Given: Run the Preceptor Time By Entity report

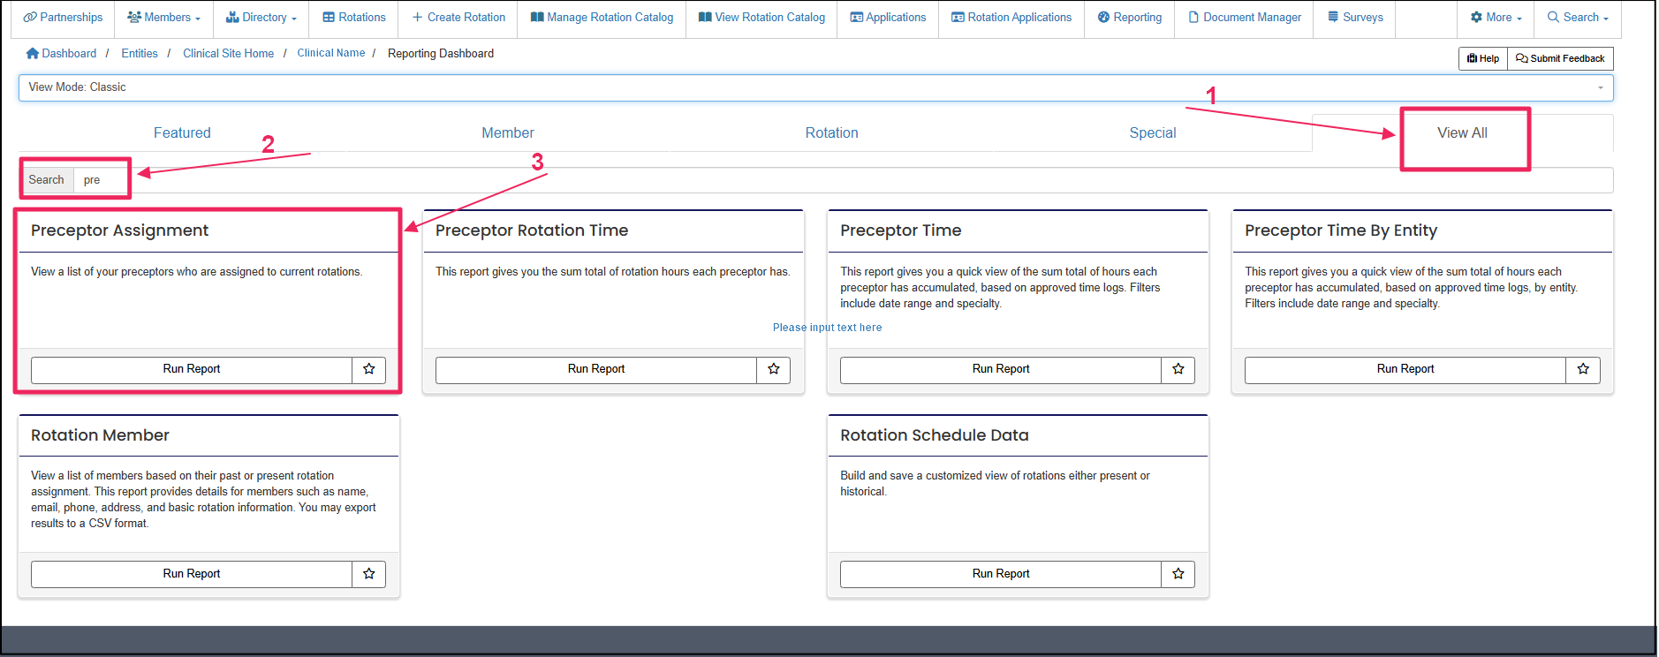Looking at the screenshot, I should point(1405,369).
